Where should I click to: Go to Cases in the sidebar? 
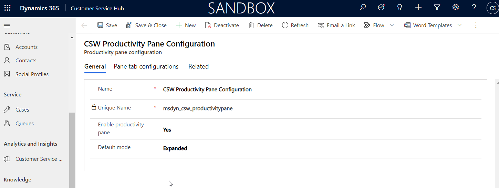coord(22,110)
